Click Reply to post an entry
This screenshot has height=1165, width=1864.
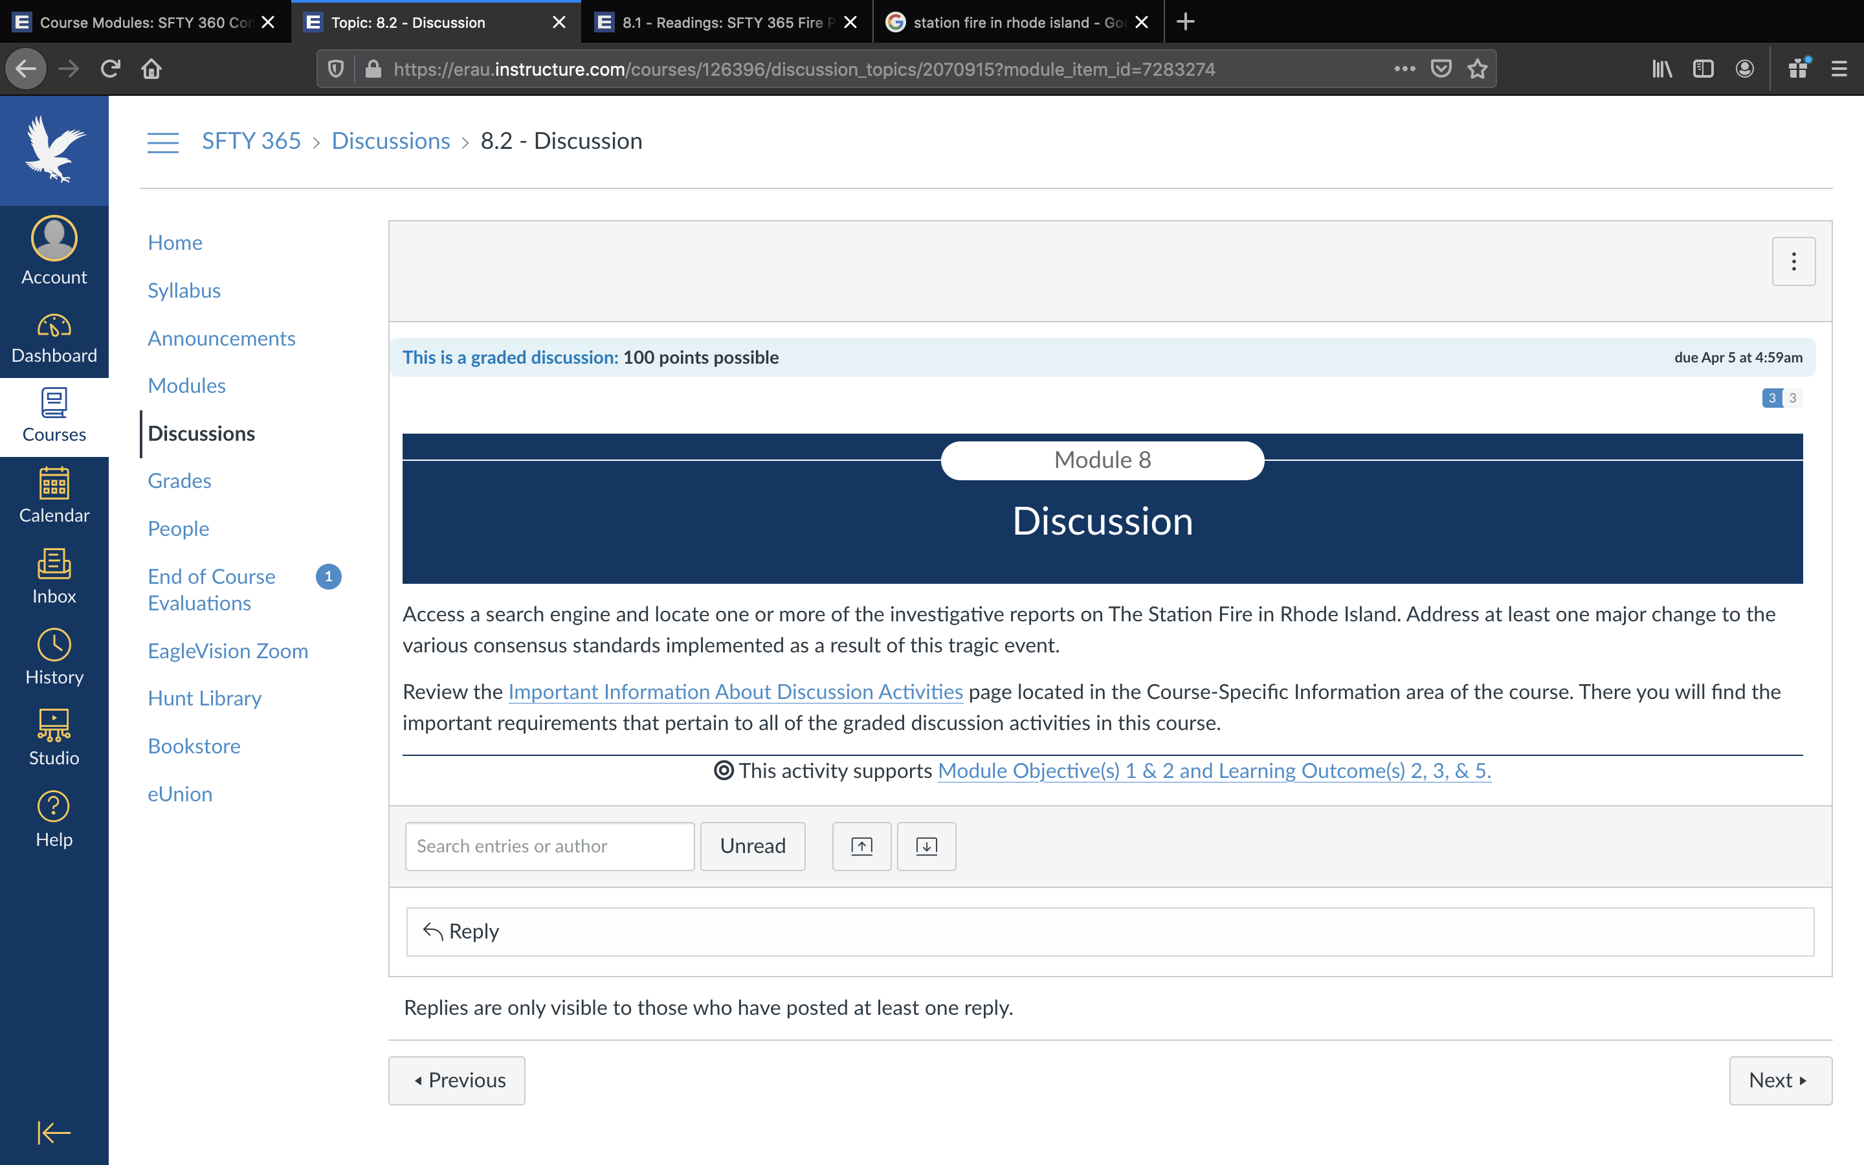pos(1110,931)
